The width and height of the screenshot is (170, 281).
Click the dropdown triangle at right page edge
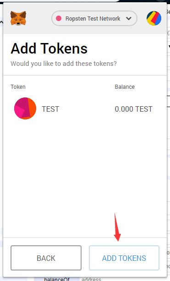(169, 47)
